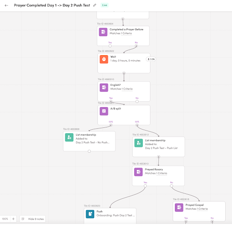
Task: Click the back arrow icon
Action: click(6, 5)
